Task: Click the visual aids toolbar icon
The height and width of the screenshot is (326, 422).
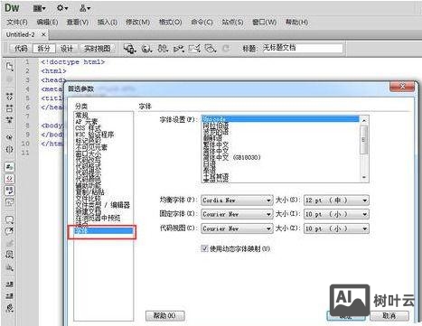Action: click(x=211, y=49)
